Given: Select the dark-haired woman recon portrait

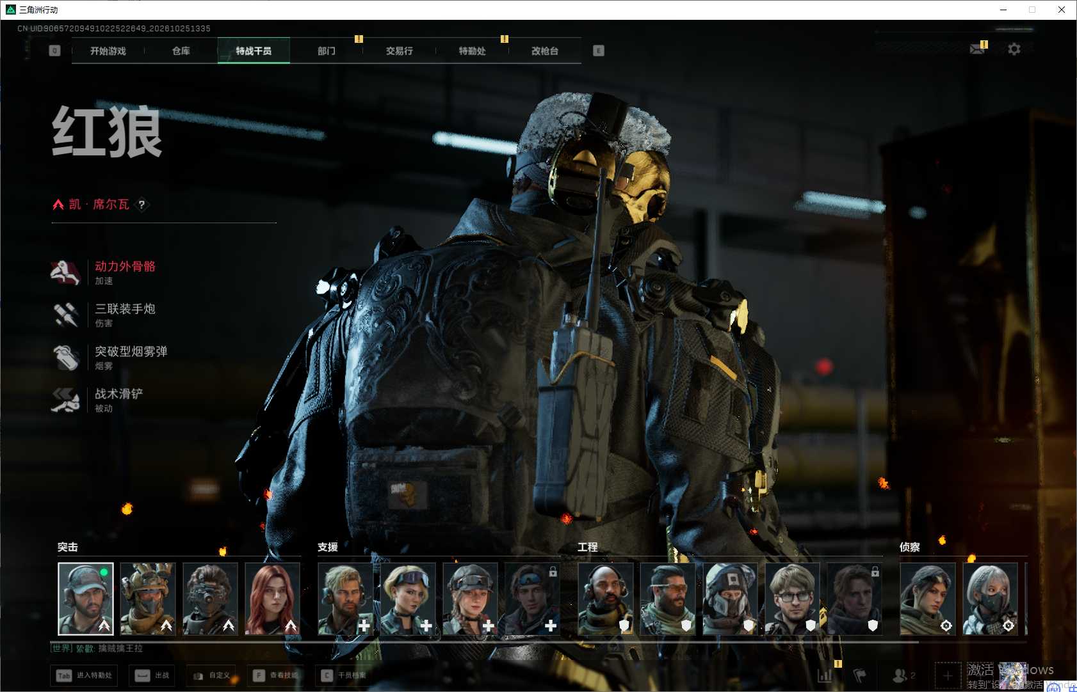Looking at the screenshot, I should 928,599.
